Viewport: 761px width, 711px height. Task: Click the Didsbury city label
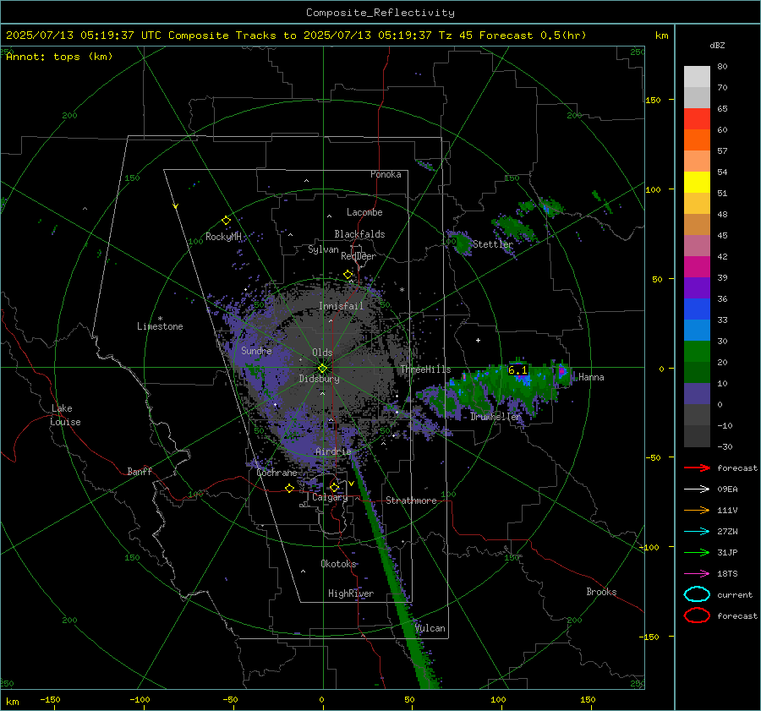319,379
